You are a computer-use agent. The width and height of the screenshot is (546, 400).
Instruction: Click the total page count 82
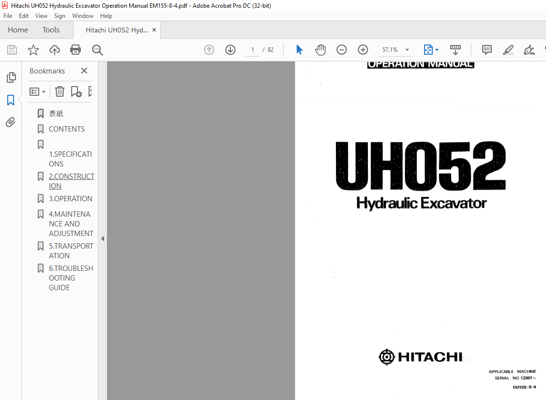[x=271, y=50]
